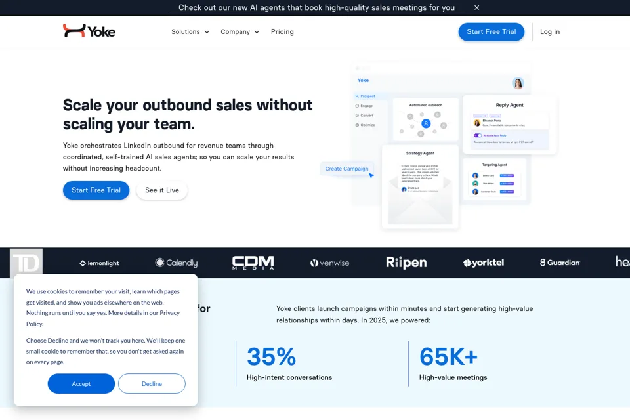Close the AI agents announcement banner
The width and height of the screenshot is (630, 420).
476,8
